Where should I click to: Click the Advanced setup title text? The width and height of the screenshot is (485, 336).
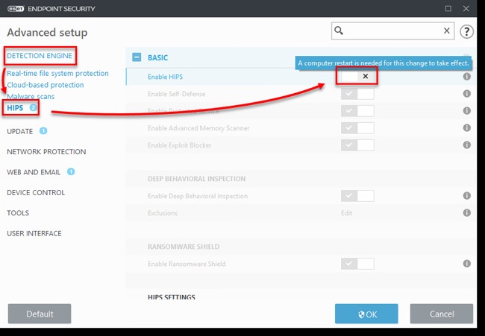47,32
